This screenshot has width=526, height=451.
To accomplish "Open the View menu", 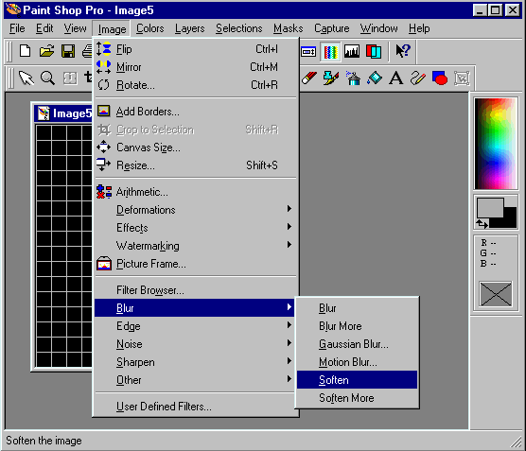I will 75,28.
